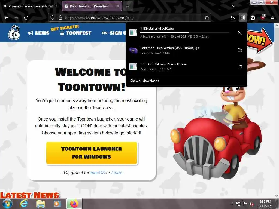The image size is (279, 209).
Task: Show Pokemon Red Version file in folder
Action: click(240, 50)
